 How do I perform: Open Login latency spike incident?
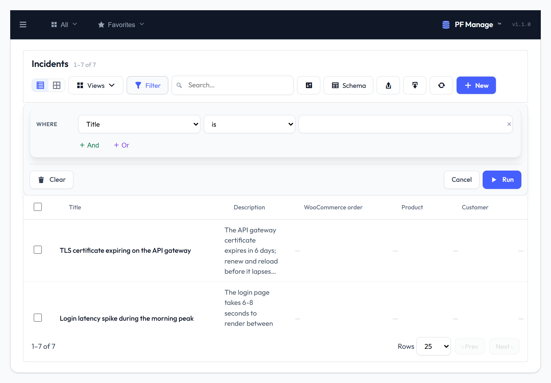pos(127,318)
